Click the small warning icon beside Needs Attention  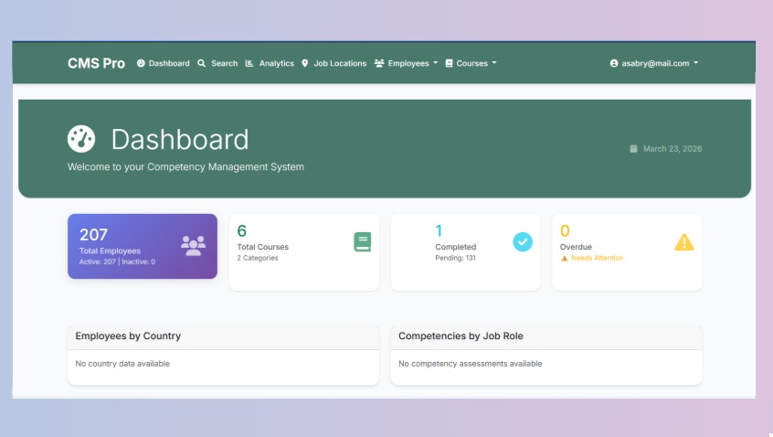point(565,258)
